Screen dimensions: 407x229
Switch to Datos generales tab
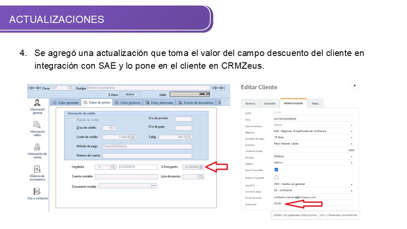(66, 103)
